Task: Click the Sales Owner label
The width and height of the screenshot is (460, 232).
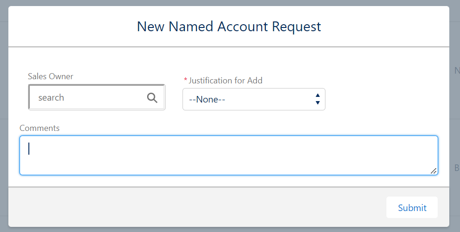Action: click(x=50, y=76)
